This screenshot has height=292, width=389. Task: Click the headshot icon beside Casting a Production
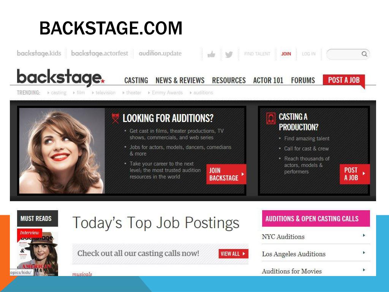[270, 118]
